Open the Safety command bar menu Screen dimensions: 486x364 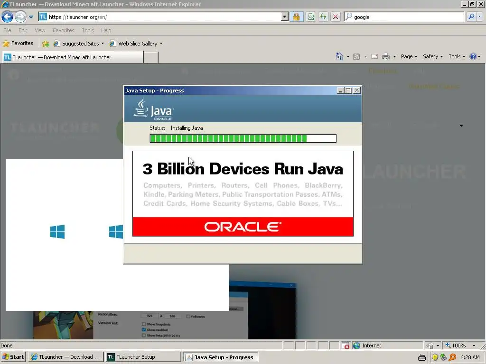point(433,57)
